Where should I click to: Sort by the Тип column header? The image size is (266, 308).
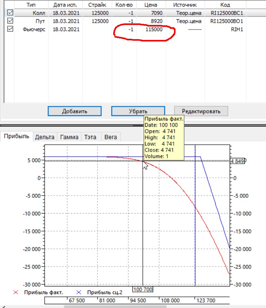(31, 5)
